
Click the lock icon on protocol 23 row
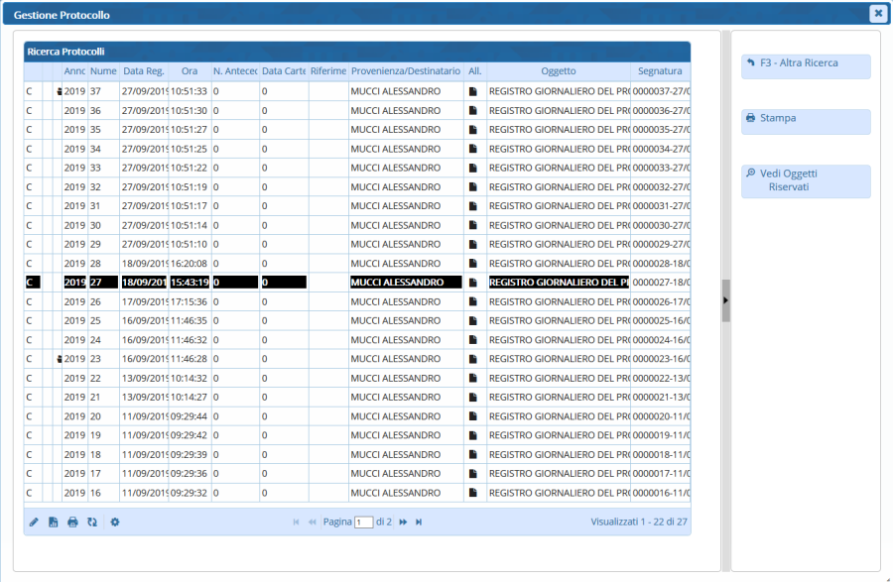59,359
